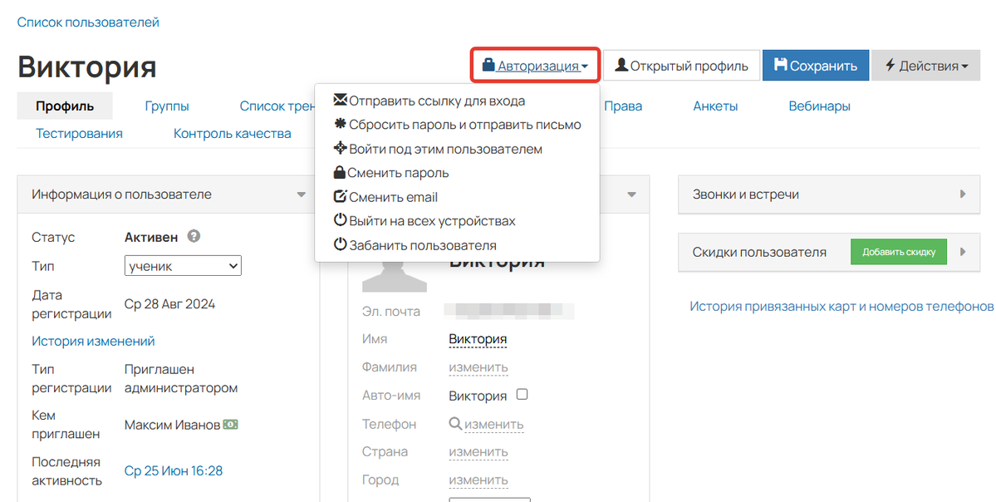Open the user type dropdown showing 'ученик'
Screen dimensions: 996x502
pos(182,265)
